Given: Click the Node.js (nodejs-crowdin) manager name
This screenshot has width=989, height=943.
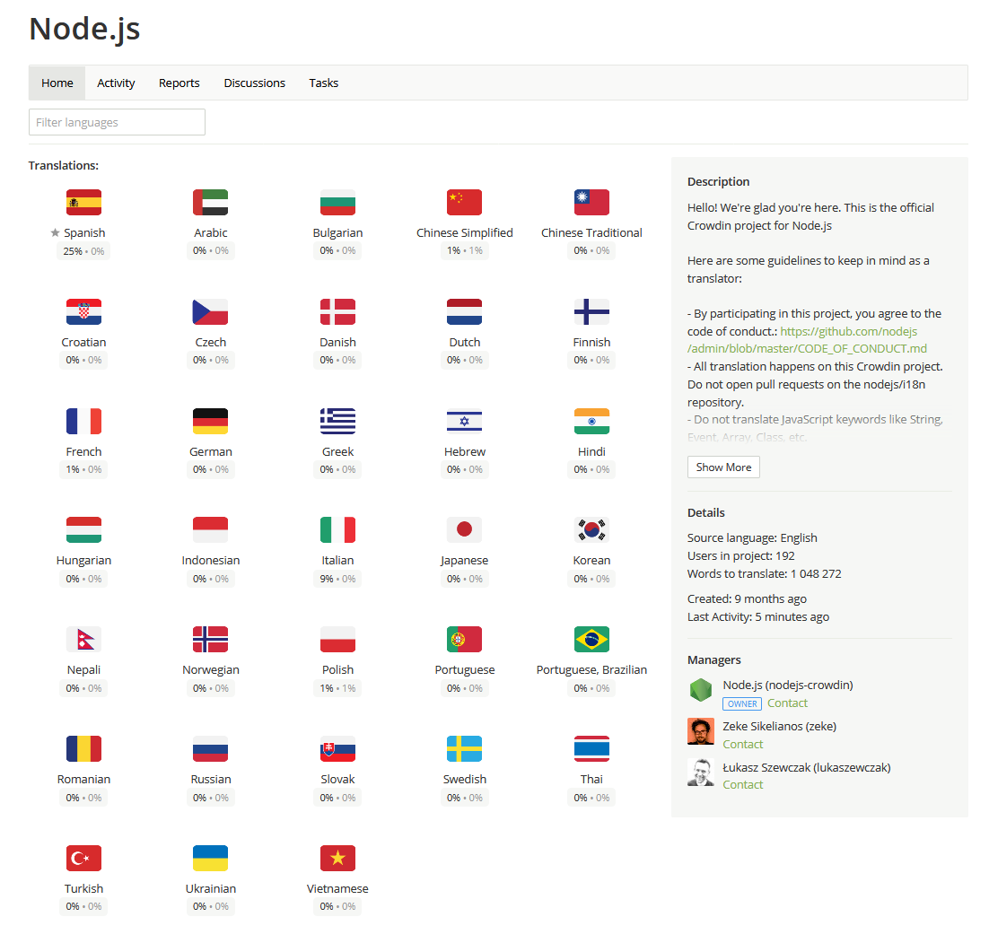Looking at the screenshot, I should point(788,685).
